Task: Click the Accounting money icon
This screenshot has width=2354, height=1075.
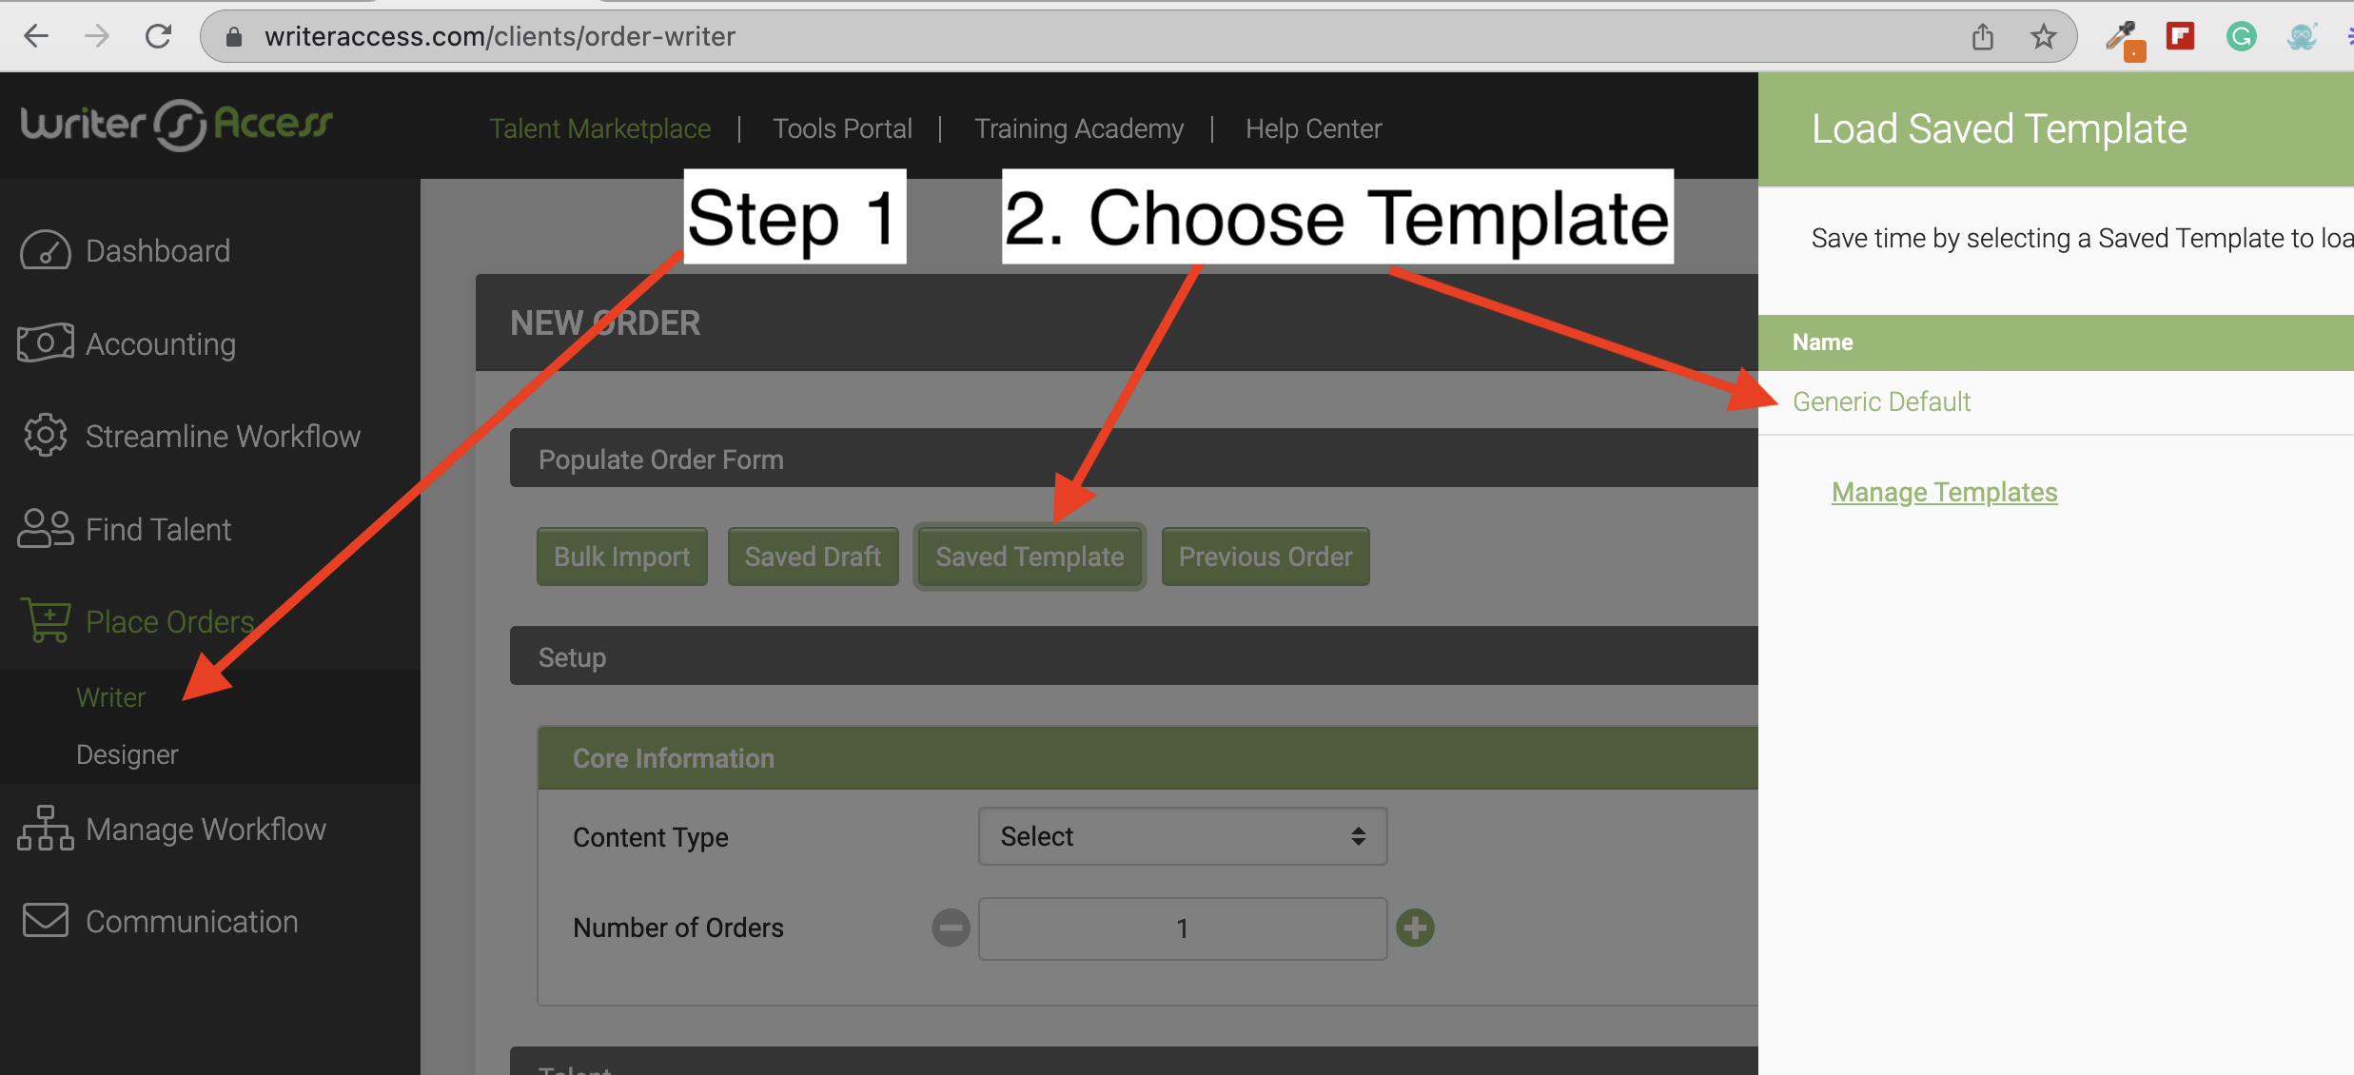Action: click(46, 342)
